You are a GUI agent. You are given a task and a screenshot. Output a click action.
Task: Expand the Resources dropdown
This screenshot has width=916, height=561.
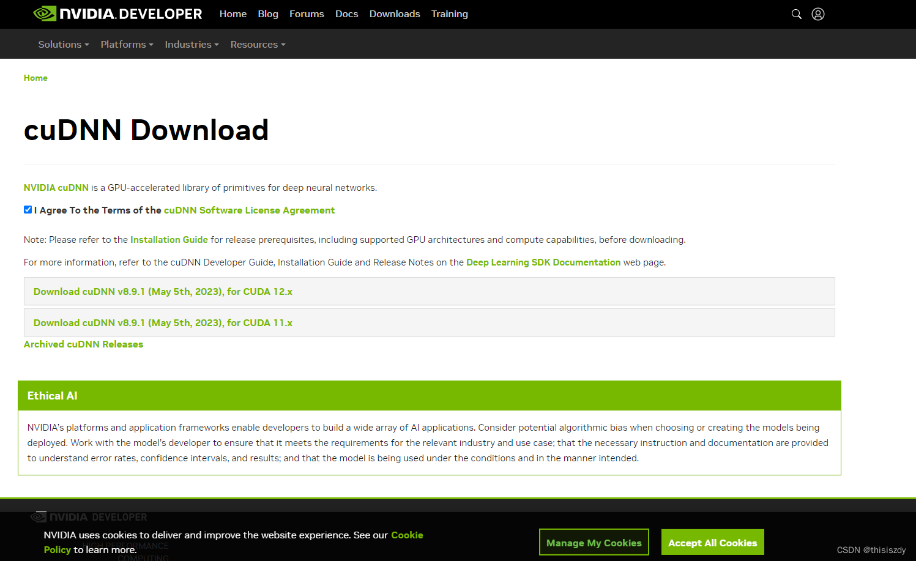258,44
